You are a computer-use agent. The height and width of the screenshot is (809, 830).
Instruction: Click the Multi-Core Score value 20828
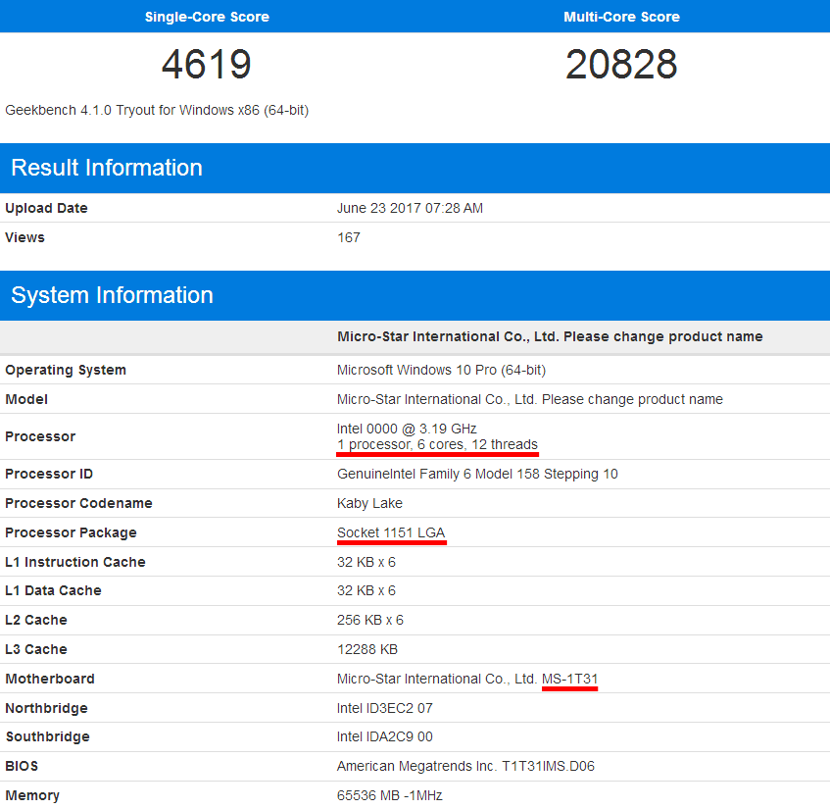point(621,65)
